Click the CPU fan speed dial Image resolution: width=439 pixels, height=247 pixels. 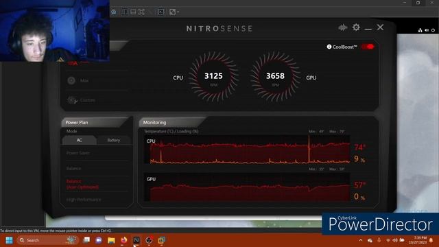coord(213,76)
